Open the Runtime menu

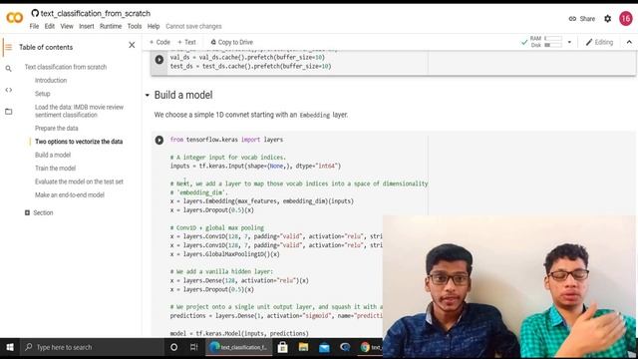[111, 26]
